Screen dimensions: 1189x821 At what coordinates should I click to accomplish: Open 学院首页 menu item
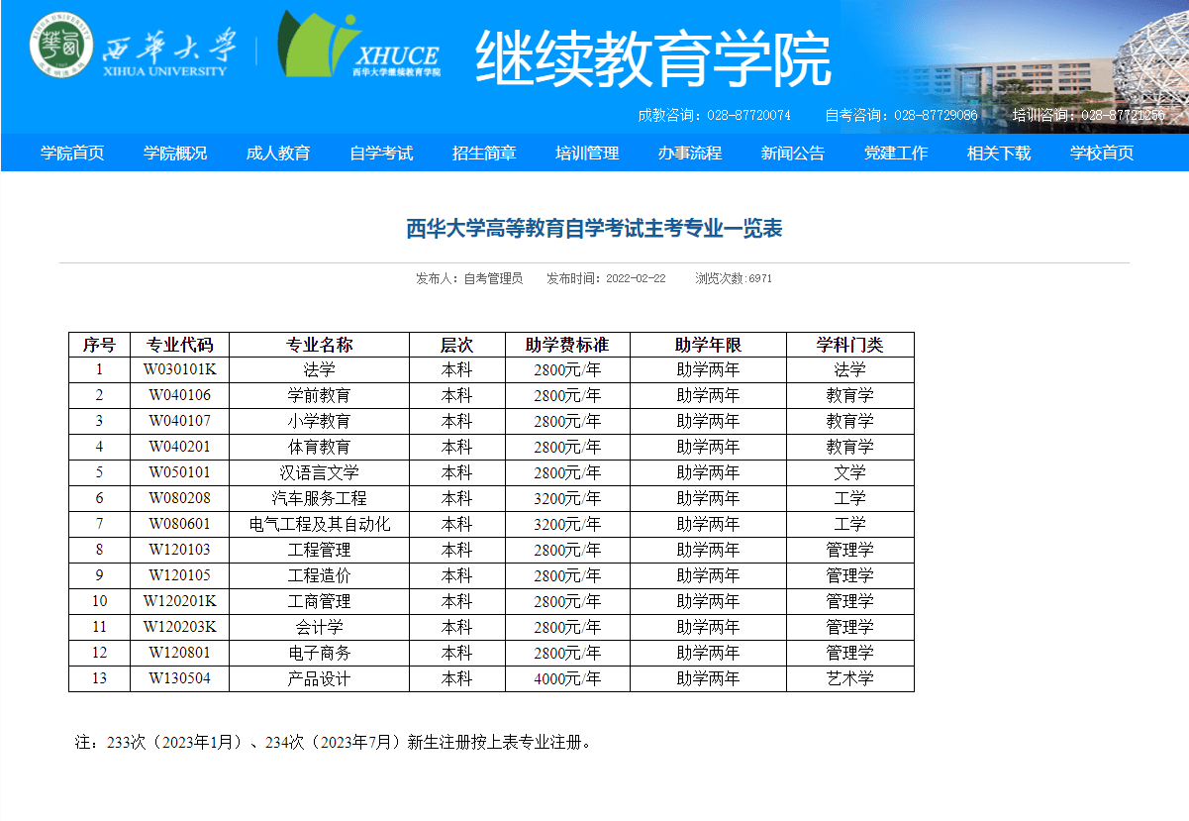[72, 153]
